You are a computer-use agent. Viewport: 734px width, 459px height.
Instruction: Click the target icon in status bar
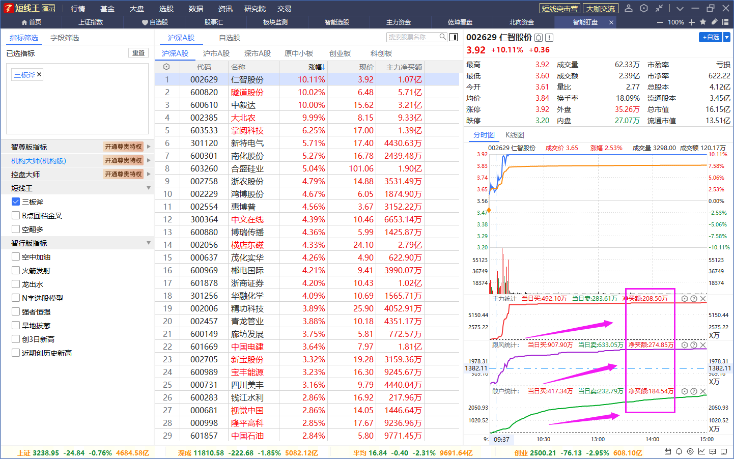click(x=690, y=451)
